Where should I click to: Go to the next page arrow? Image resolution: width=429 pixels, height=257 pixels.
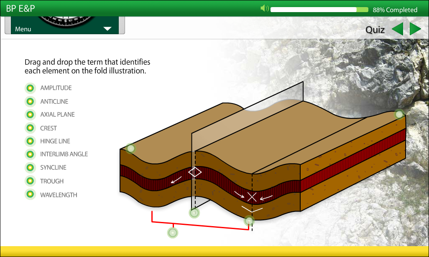(415, 29)
